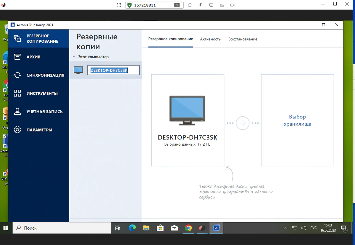Collapse the Этот компьютер group

74,57
